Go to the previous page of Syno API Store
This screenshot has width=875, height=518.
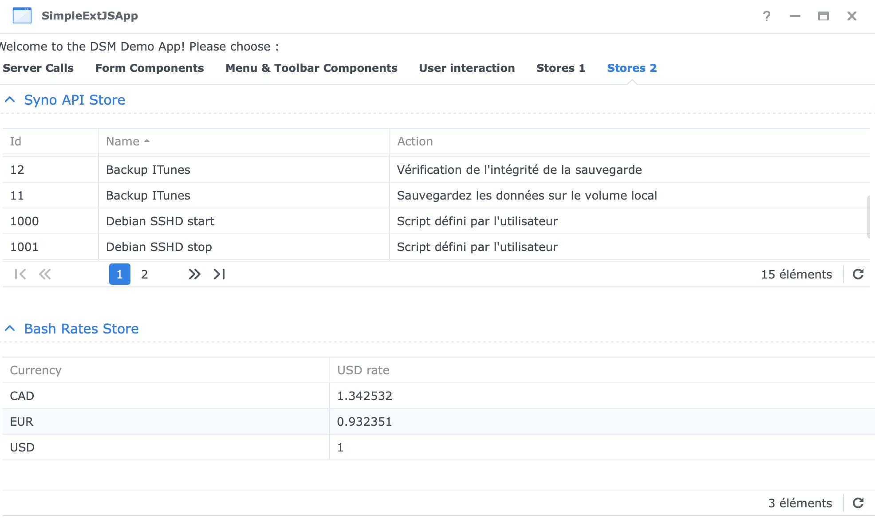(44, 274)
